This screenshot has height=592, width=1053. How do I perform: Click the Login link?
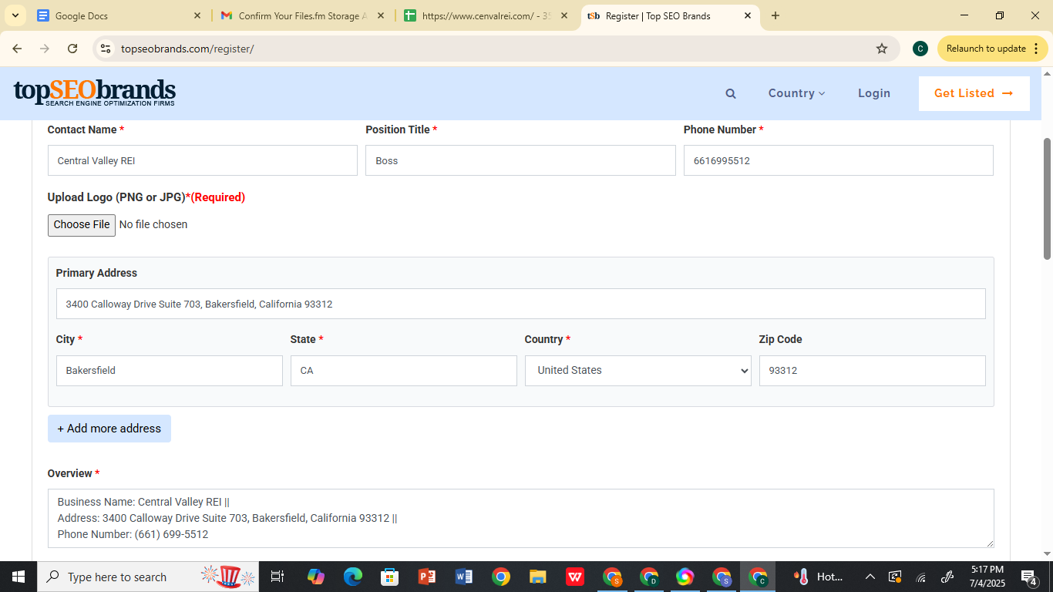pyautogui.click(x=874, y=93)
